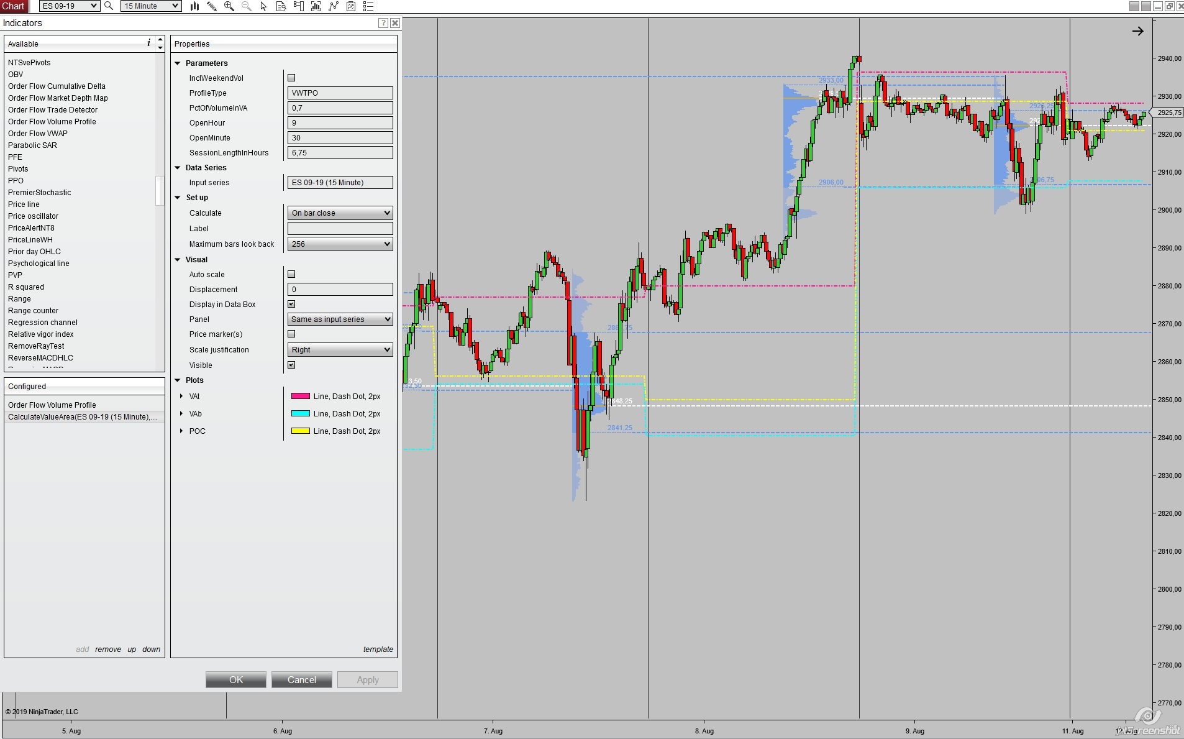Click the zoom in magnifier icon
The height and width of the screenshot is (739, 1184).
click(229, 6)
